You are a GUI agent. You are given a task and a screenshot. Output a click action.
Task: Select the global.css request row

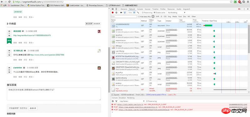(x=179, y=31)
